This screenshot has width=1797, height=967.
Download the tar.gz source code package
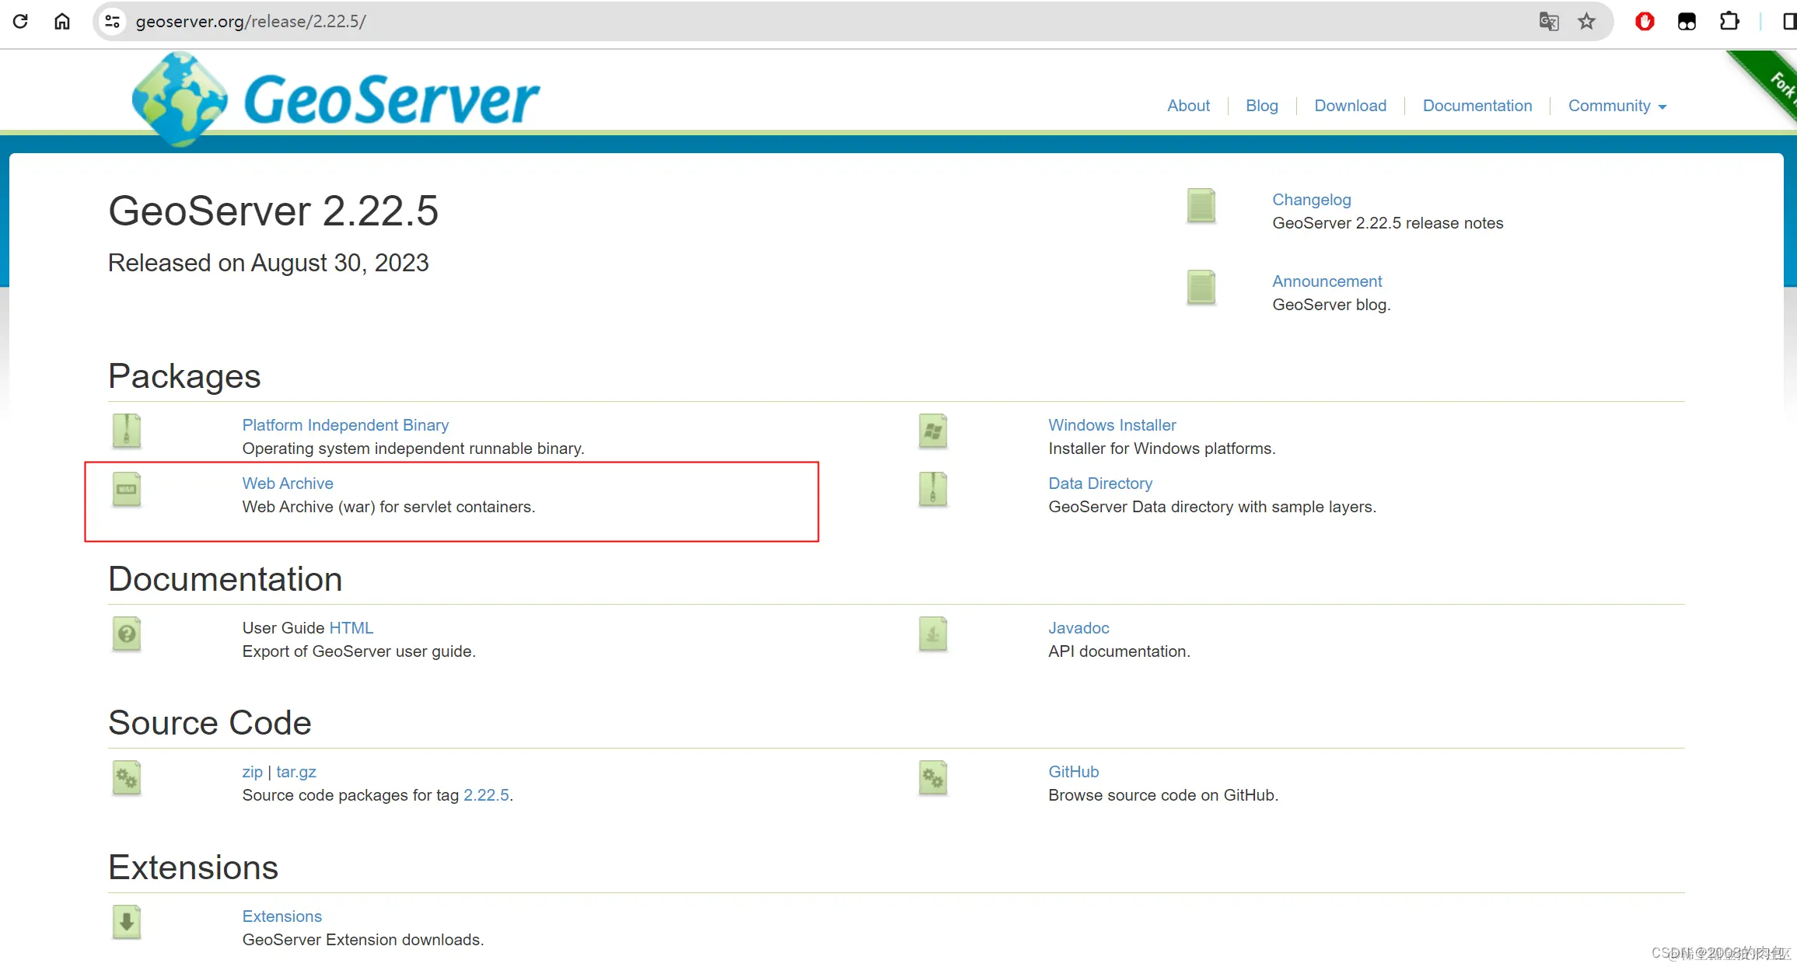point(295,772)
